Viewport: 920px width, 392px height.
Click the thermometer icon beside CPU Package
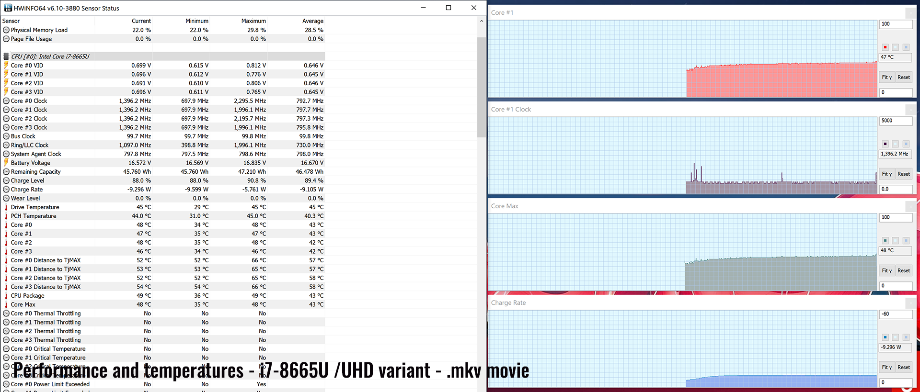[x=6, y=296]
